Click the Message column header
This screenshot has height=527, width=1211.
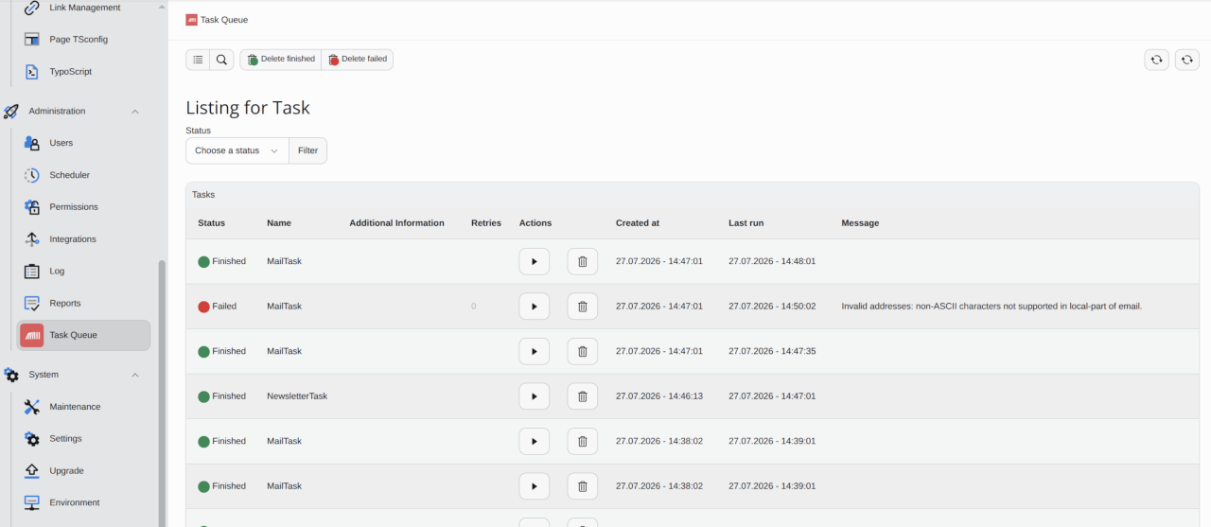pos(860,223)
